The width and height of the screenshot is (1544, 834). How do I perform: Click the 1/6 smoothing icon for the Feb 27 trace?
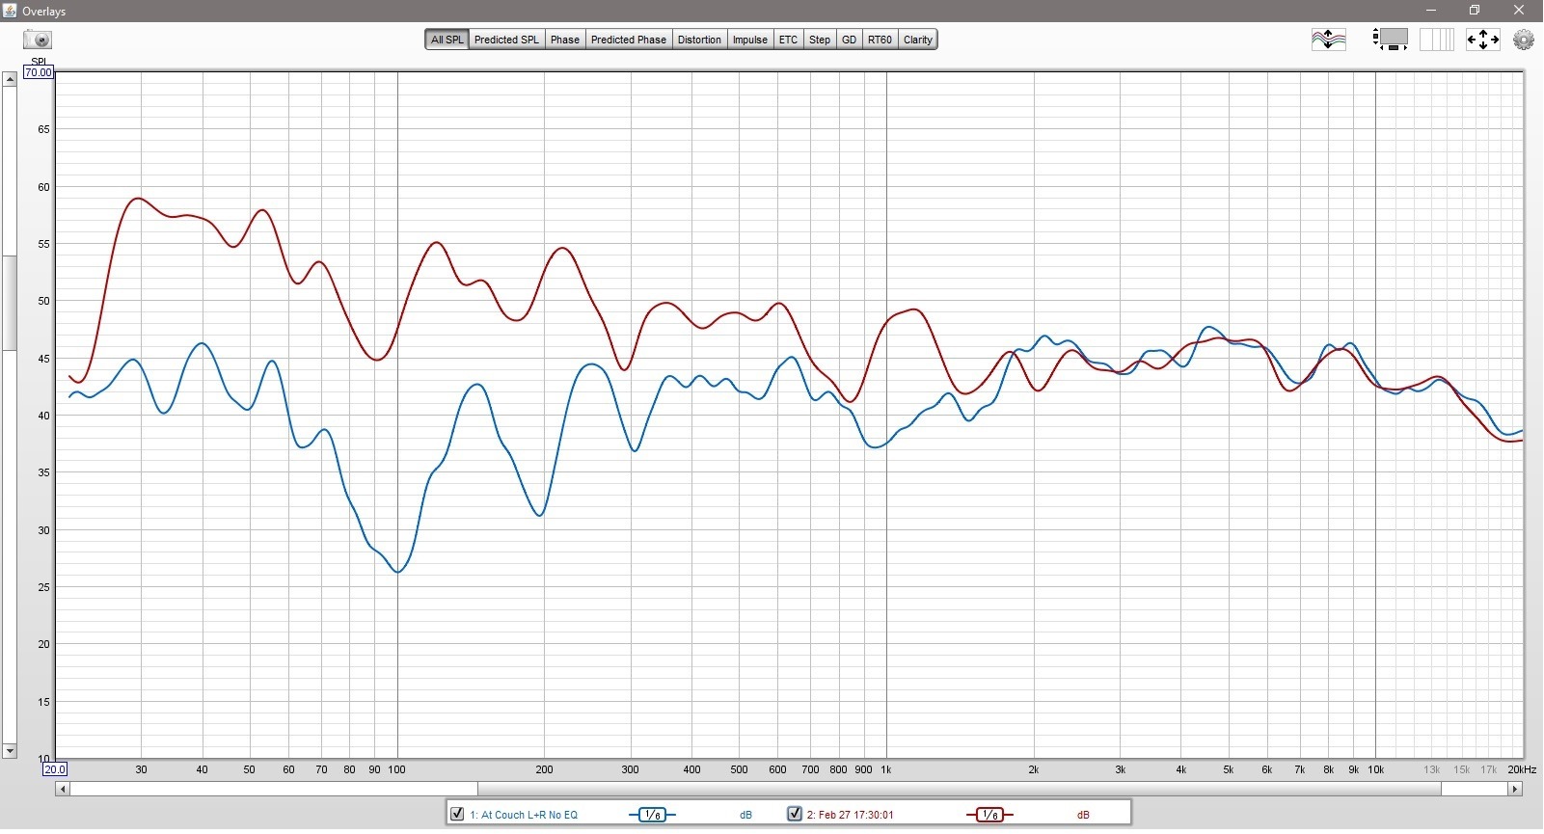(989, 815)
